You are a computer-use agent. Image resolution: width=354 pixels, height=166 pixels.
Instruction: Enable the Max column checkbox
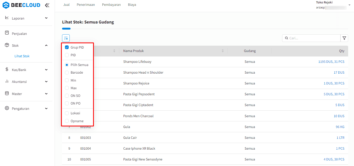click(x=67, y=88)
